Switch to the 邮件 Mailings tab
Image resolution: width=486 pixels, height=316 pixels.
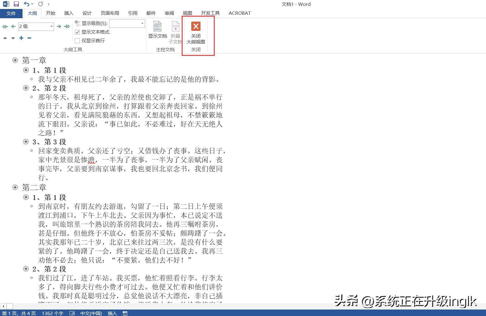click(x=151, y=13)
